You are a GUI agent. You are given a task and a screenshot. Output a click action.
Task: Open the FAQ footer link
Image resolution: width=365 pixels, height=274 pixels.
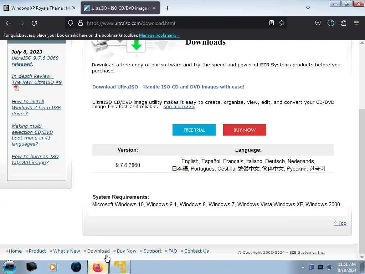click(x=173, y=251)
